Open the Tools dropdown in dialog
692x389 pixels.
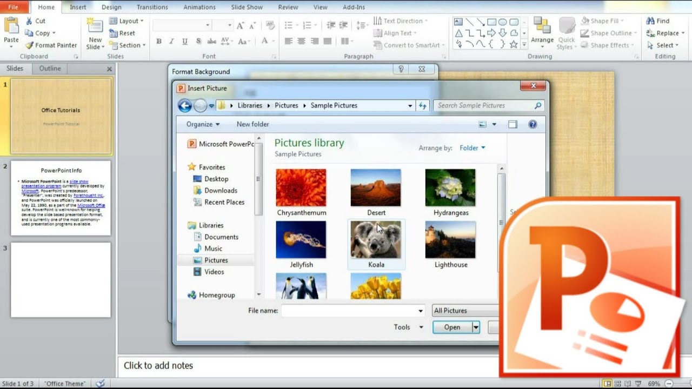coord(408,327)
